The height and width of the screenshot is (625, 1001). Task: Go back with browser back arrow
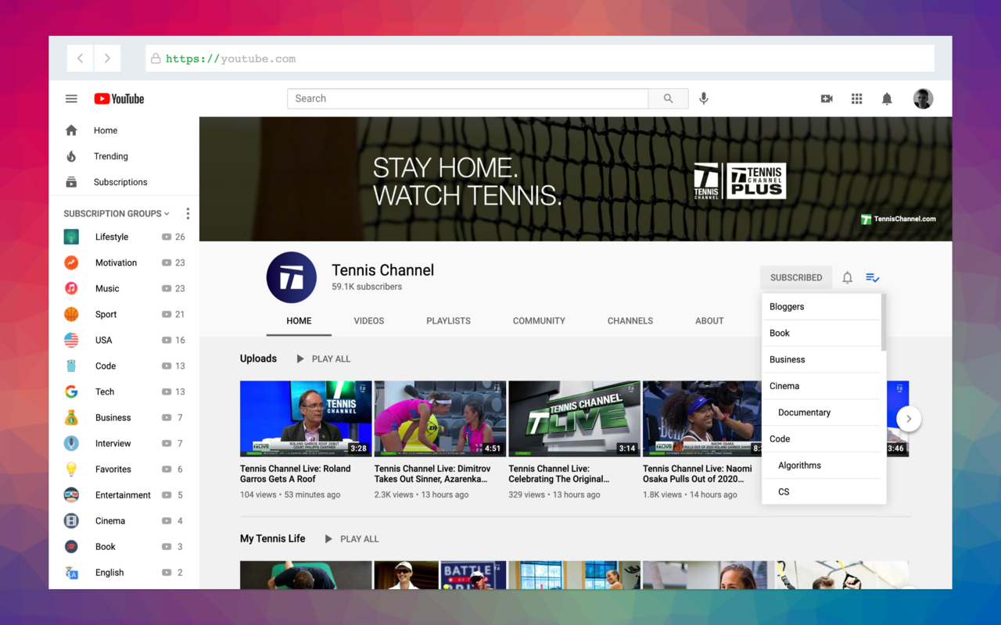point(80,59)
